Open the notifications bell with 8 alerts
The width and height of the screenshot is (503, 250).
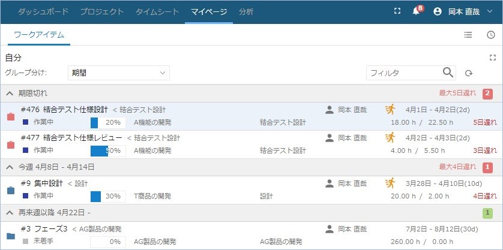(x=416, y=11)
